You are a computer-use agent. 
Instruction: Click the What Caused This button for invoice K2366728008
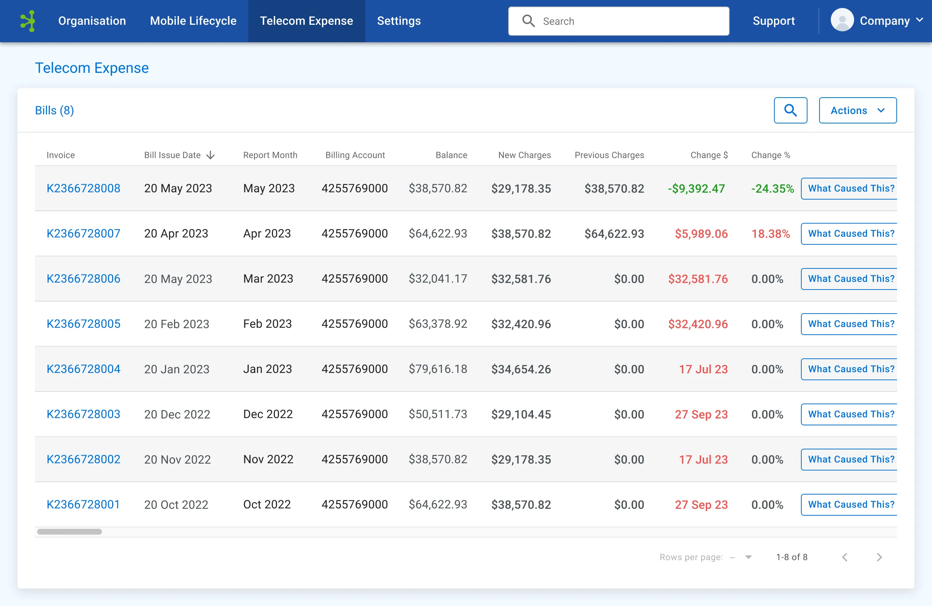[850, 188]
